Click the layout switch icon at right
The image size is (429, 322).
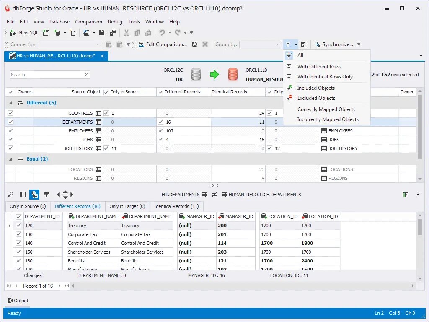405,195
